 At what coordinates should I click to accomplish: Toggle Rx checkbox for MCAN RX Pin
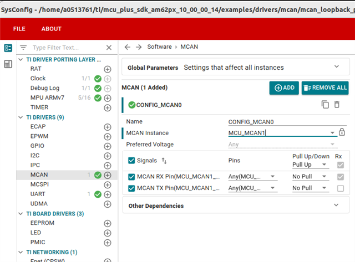pyautogui.click(x=341, y=177)
